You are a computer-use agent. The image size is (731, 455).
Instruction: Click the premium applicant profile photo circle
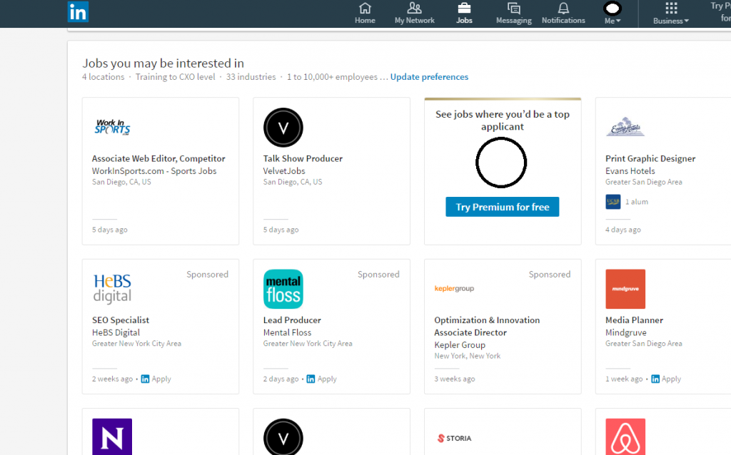pos(501,163)
